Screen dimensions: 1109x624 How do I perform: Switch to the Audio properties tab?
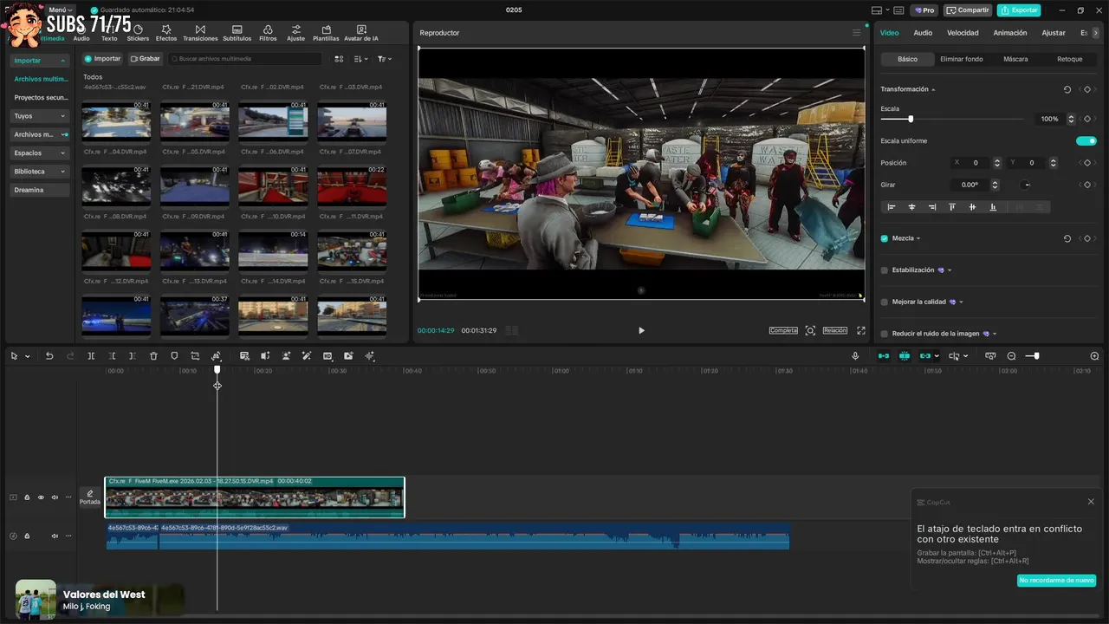[x=923, y=33]
